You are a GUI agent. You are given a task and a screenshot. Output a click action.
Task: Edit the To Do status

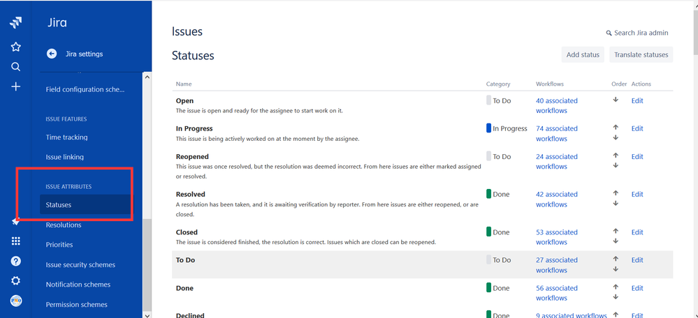click(637, 260)
